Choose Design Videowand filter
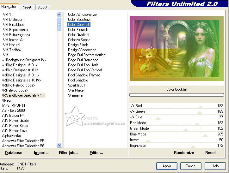 click(82, 50)
